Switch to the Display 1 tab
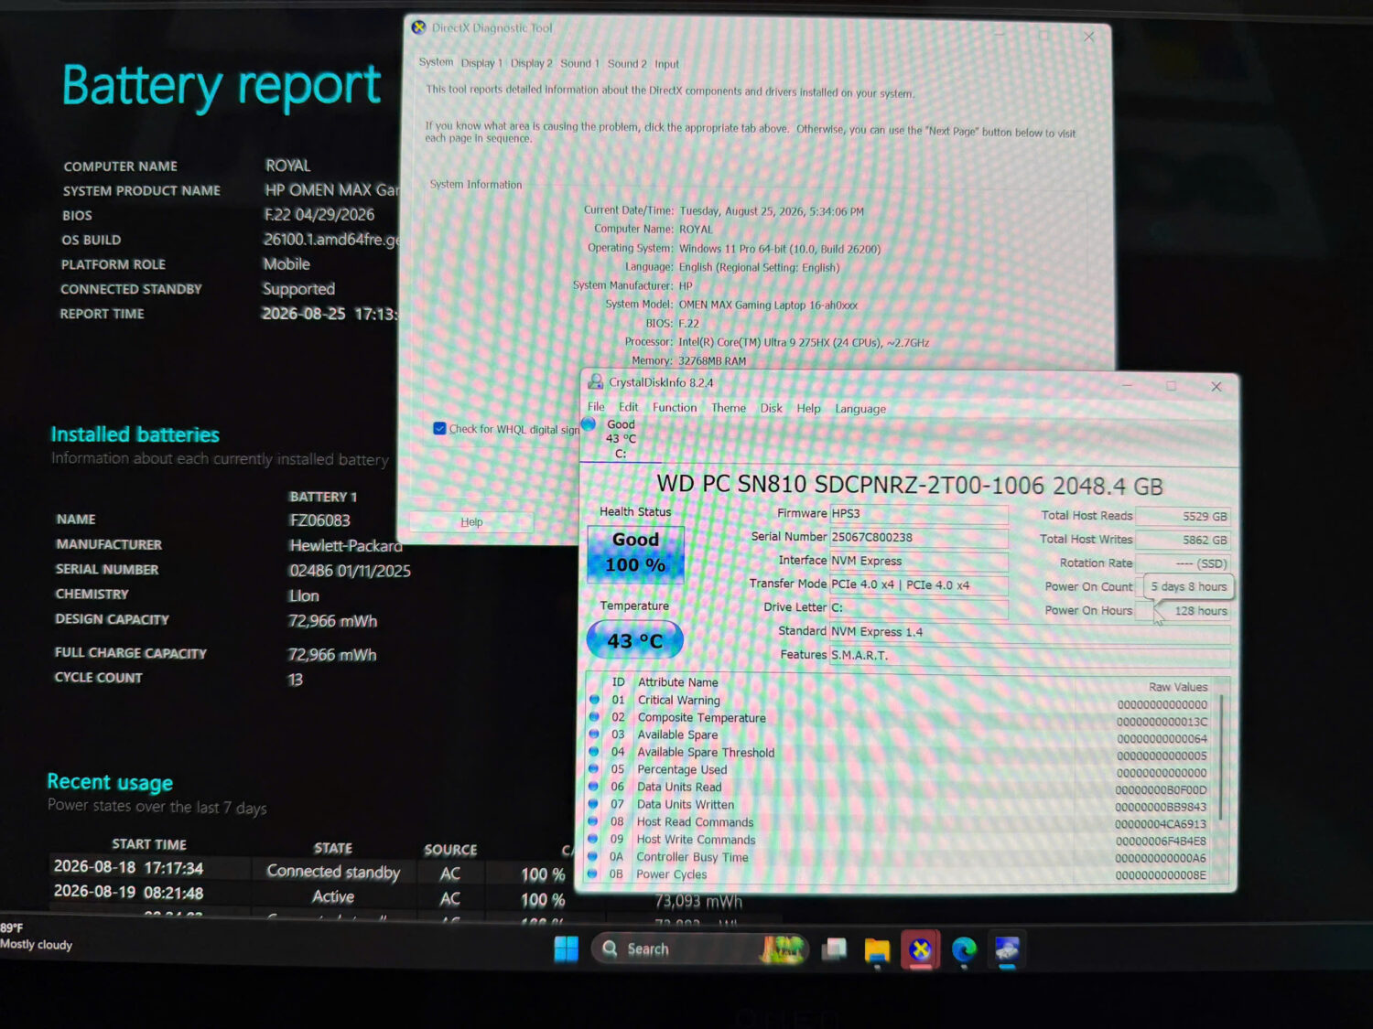This screenshot has width=1373, height=1029. pos(481,63)
